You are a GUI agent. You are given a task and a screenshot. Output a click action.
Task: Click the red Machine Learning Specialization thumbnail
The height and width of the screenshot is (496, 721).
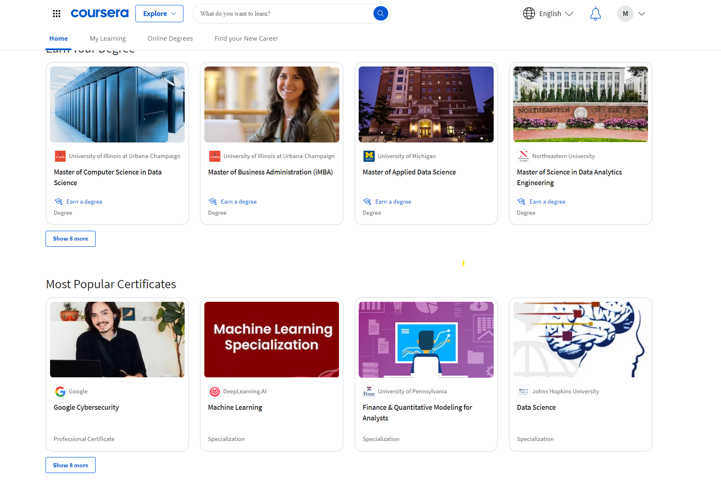pyautogui.click(x=272, y=340)
